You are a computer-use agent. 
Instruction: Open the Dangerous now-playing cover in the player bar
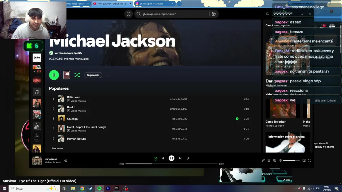pyautogui.click(x=37, y=161)
